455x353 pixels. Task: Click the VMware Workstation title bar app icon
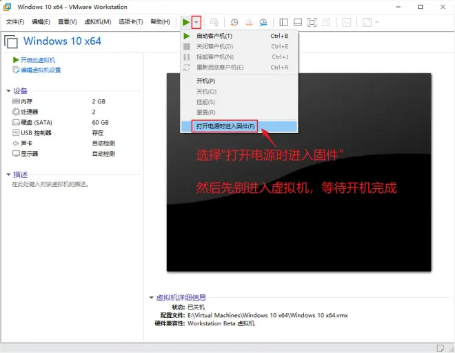click(x=7, y=7)
